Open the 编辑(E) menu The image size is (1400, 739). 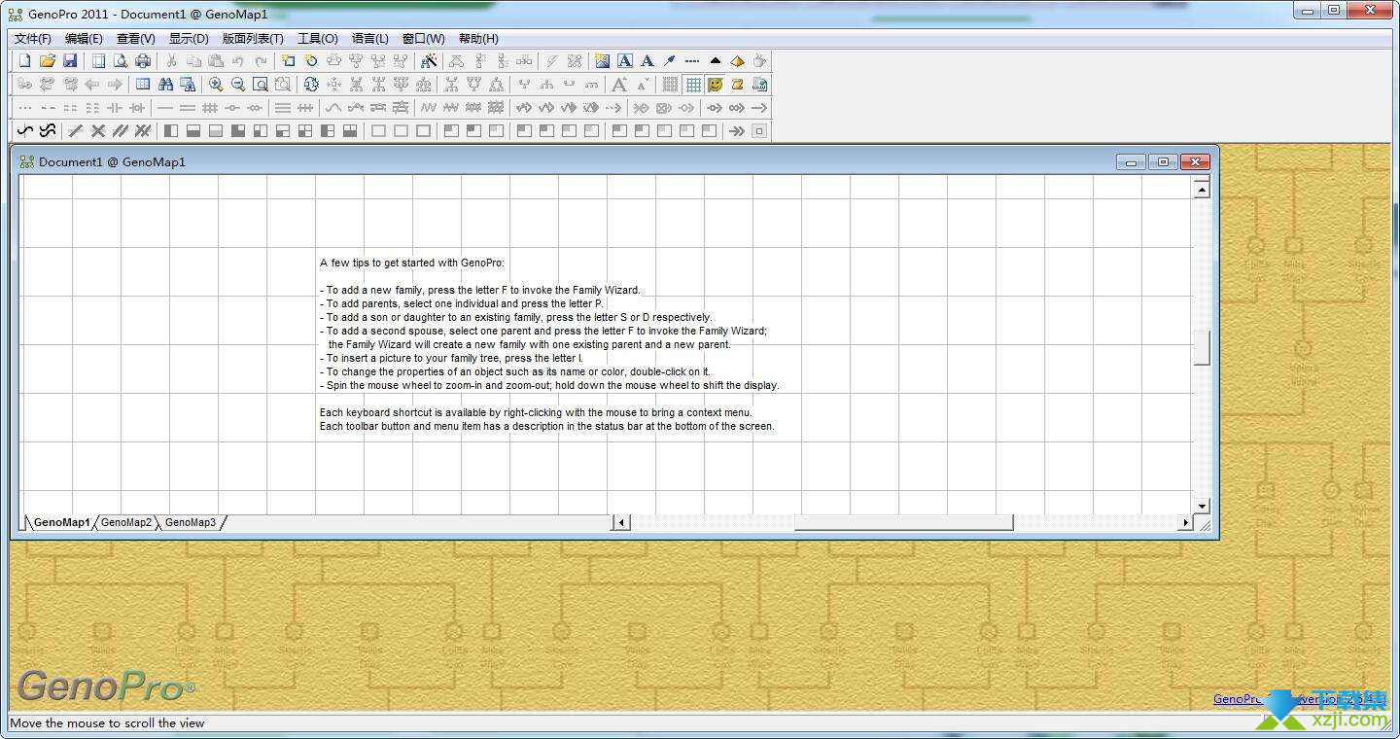[84, 39]
